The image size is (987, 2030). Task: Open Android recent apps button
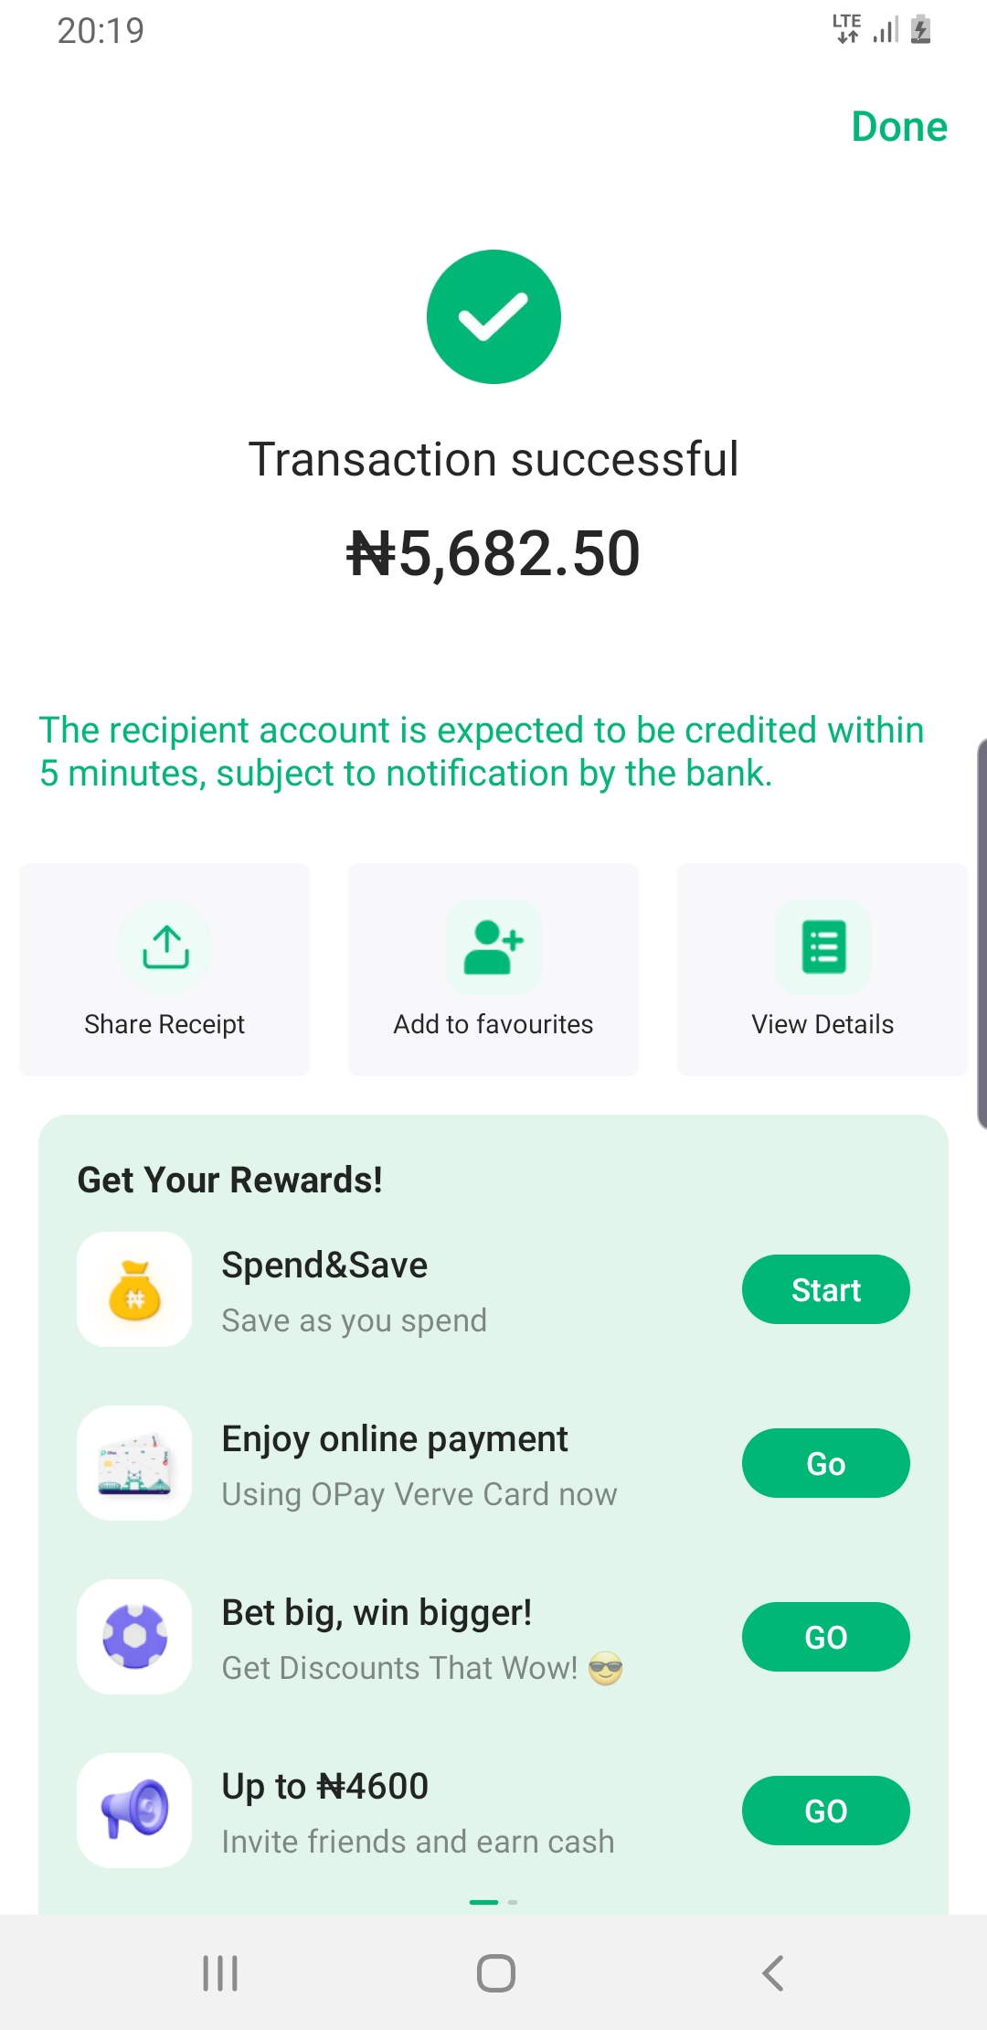[x=220, y=1972]
